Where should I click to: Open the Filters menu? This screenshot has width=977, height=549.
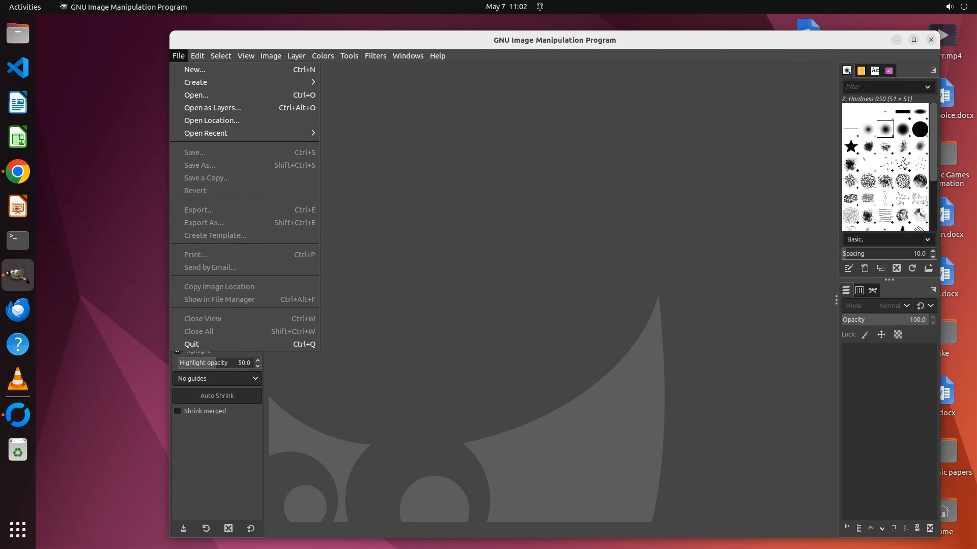(x=375, y=56)
